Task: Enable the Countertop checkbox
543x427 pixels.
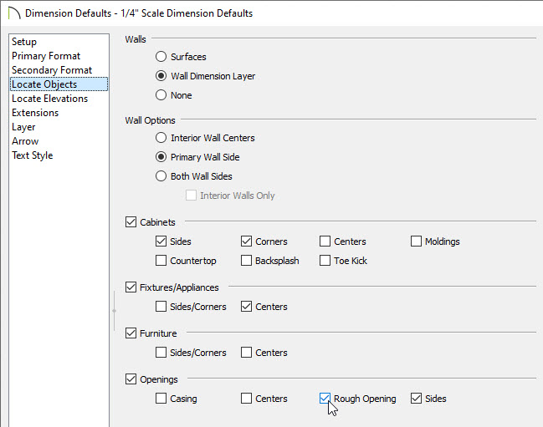Action: (x=161, y=261)
